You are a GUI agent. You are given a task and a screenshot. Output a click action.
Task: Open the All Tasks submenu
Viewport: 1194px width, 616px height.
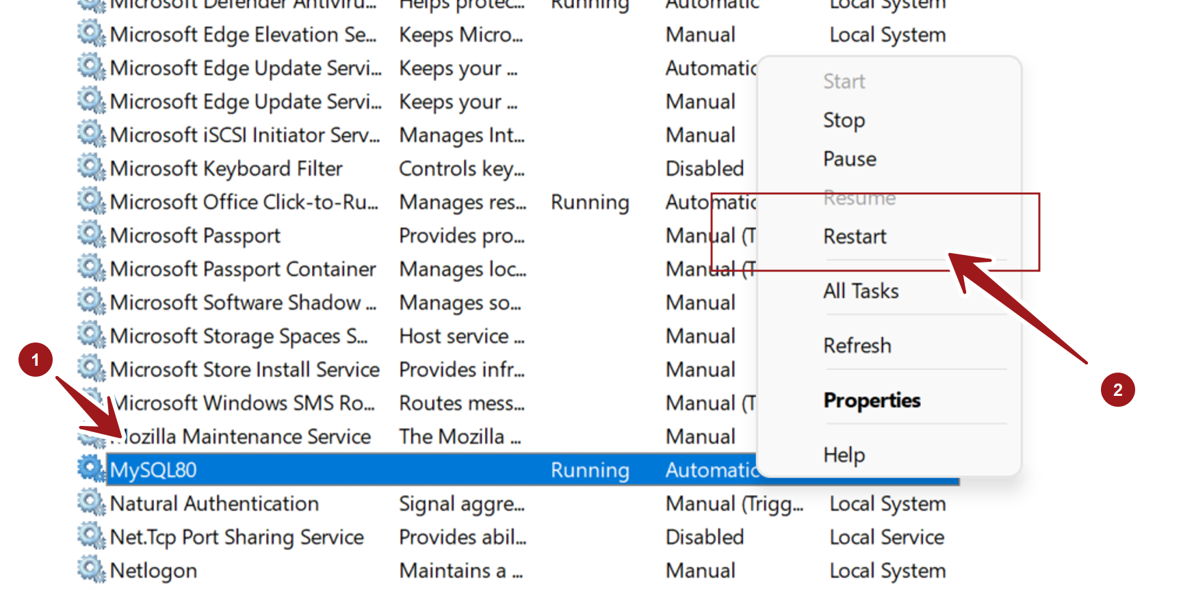[861, 291]
